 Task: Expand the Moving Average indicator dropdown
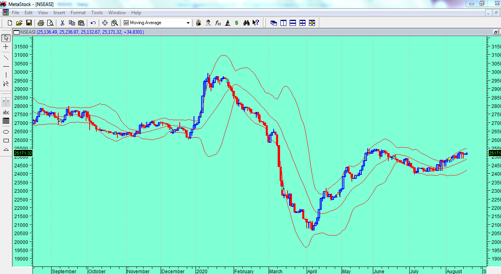pos(188,23)
